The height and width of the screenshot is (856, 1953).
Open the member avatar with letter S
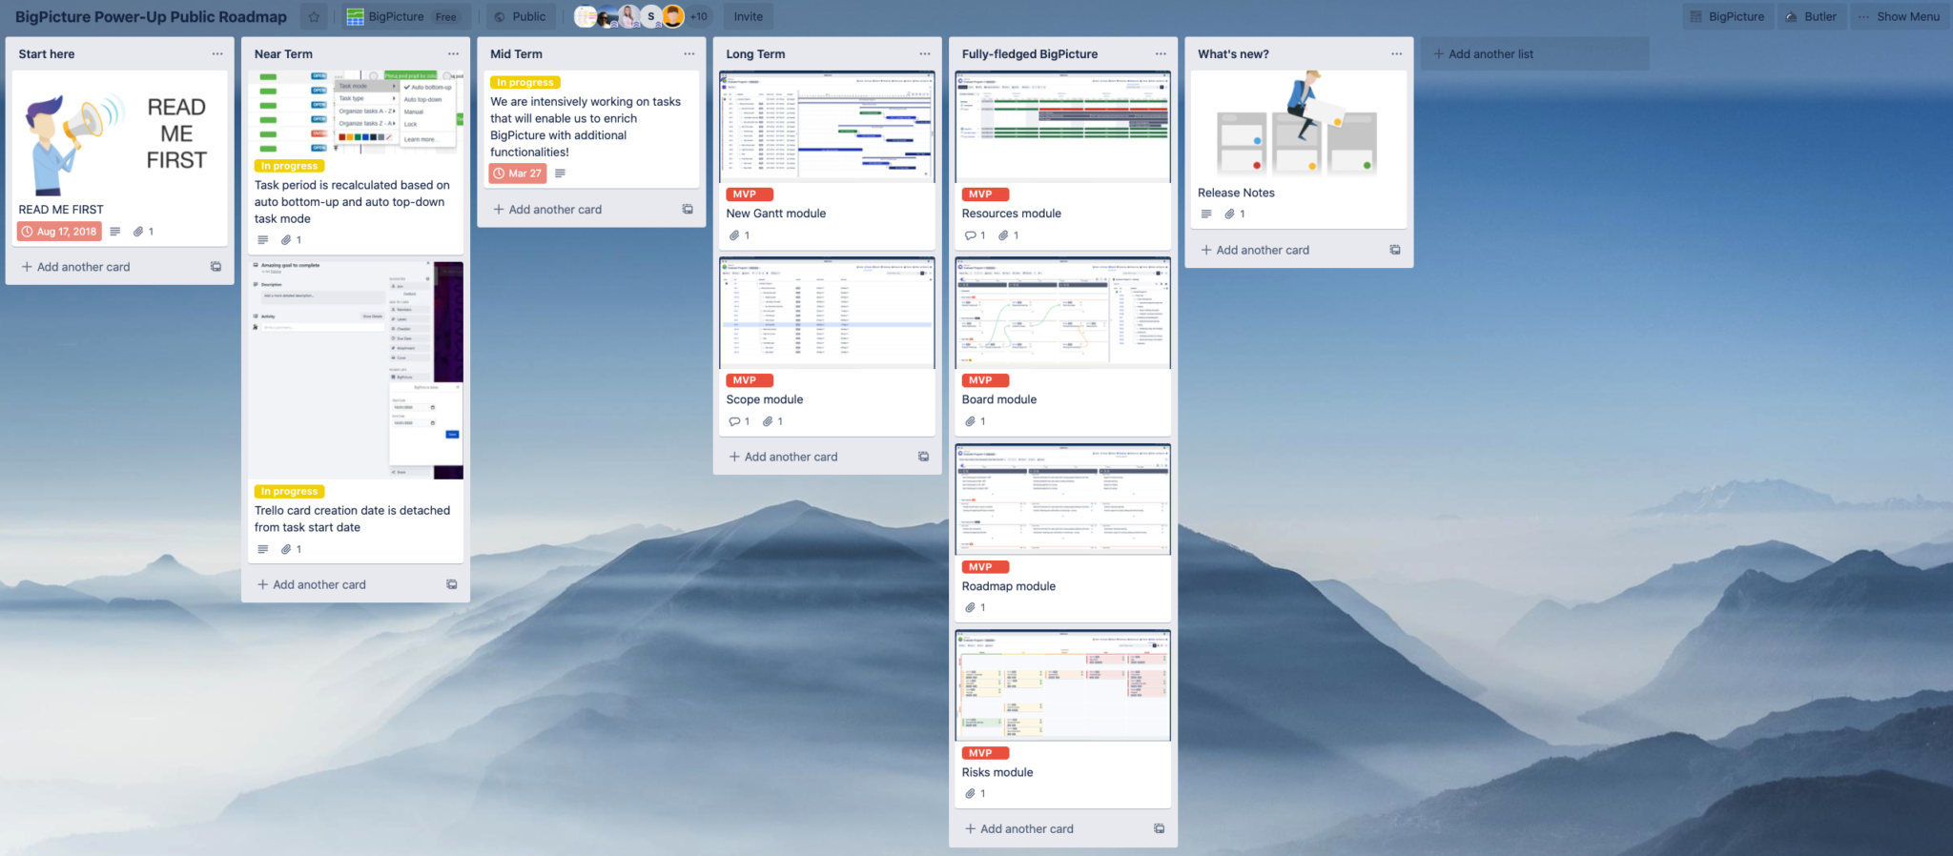pos(651,16)
